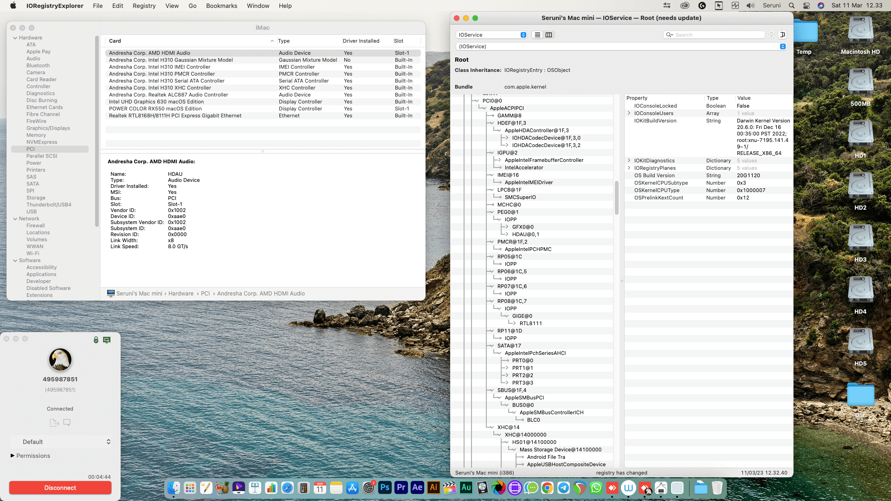Open Google Chrome from the Dock

tap(547, 488)
